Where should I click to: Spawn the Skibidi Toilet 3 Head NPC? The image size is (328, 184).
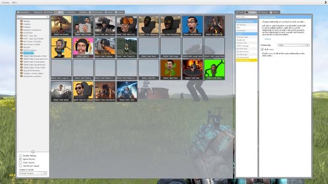point(83,26)
